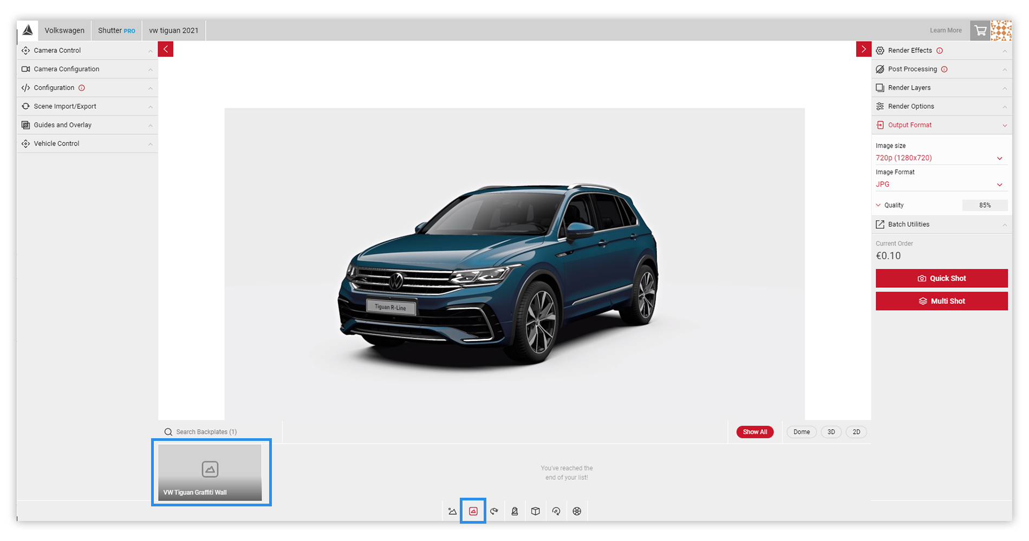Viewport: 1029px width, 541px height.
Task: Click the info icon beside Configuration
Action: click(82, 88)
